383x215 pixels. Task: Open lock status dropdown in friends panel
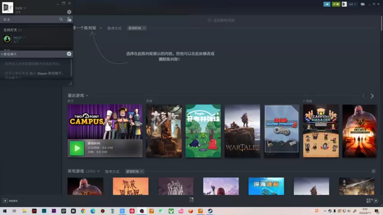point(21,8)
